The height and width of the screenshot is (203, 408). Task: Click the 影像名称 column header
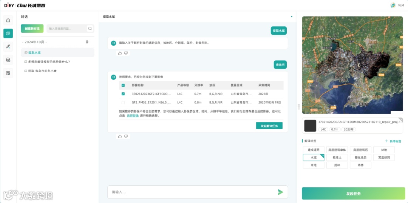(138, 85)
